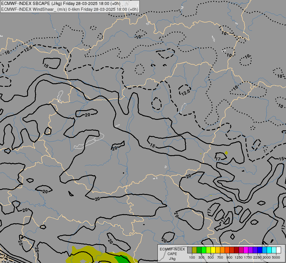Click the 900 legend value
This screenshot has height=263, width=286.
click(x=229, y=257)
